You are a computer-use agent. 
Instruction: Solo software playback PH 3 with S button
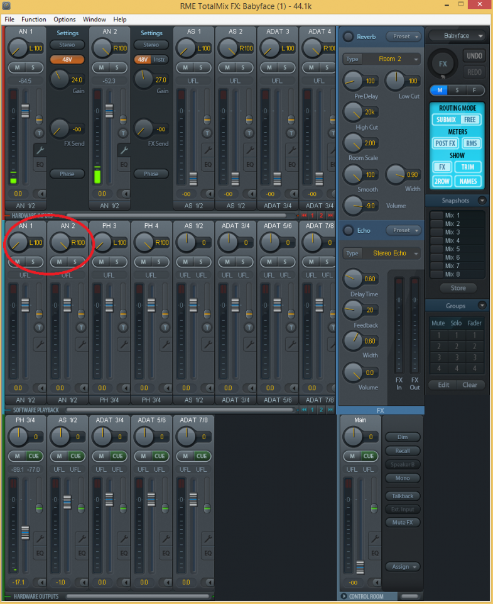pos(117,262)
